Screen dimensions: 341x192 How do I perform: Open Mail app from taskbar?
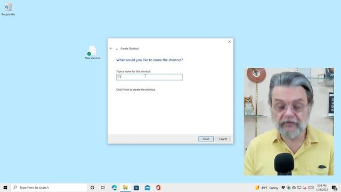[x=148, y=187]
